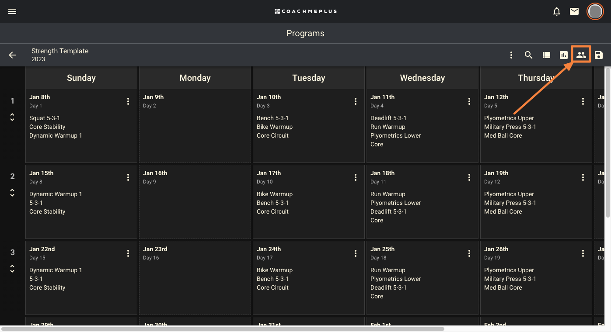Open options menu for Jan 18th
The image size is (611, 332).
tap(469, 177)
